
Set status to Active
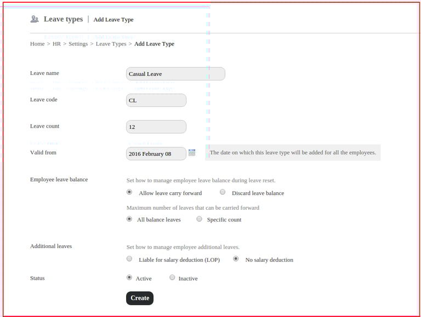pos(129,278)
